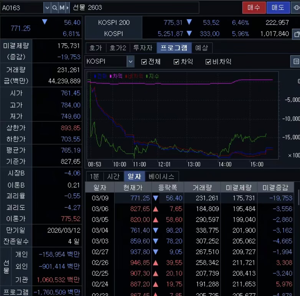Open the 예상 tab
This screenshot has height=296, width=300.
point(202,48)
